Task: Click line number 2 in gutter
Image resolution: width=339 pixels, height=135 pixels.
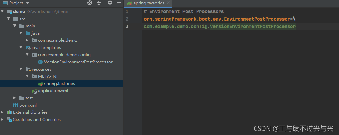Action: pos(127,19)
